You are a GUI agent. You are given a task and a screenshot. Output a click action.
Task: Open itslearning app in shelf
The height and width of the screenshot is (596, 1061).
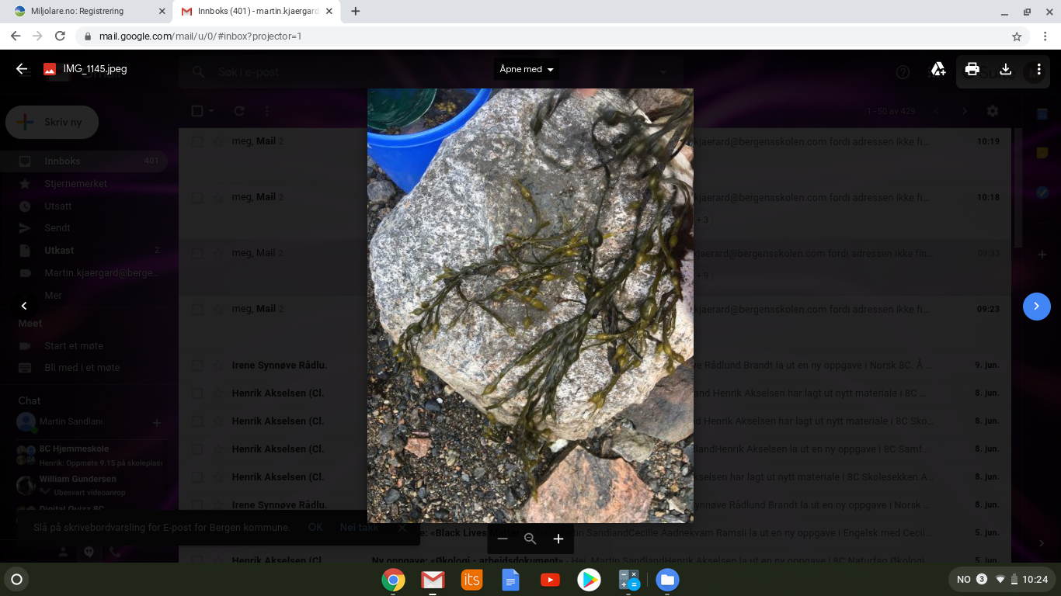(471, 580)
